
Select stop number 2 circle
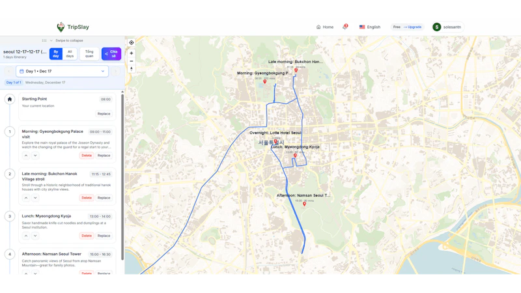10,174
